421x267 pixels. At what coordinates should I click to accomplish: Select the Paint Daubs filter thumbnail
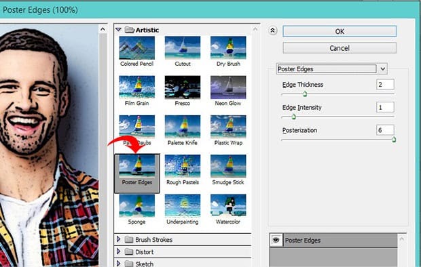pos(137,127)
